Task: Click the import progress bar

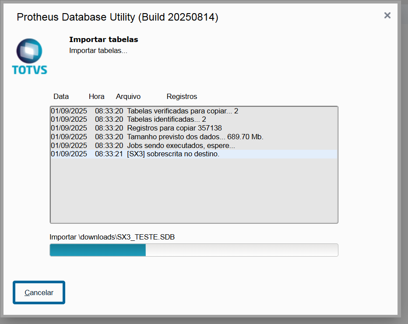Action: pyautogui.click(x=194, y=250)
